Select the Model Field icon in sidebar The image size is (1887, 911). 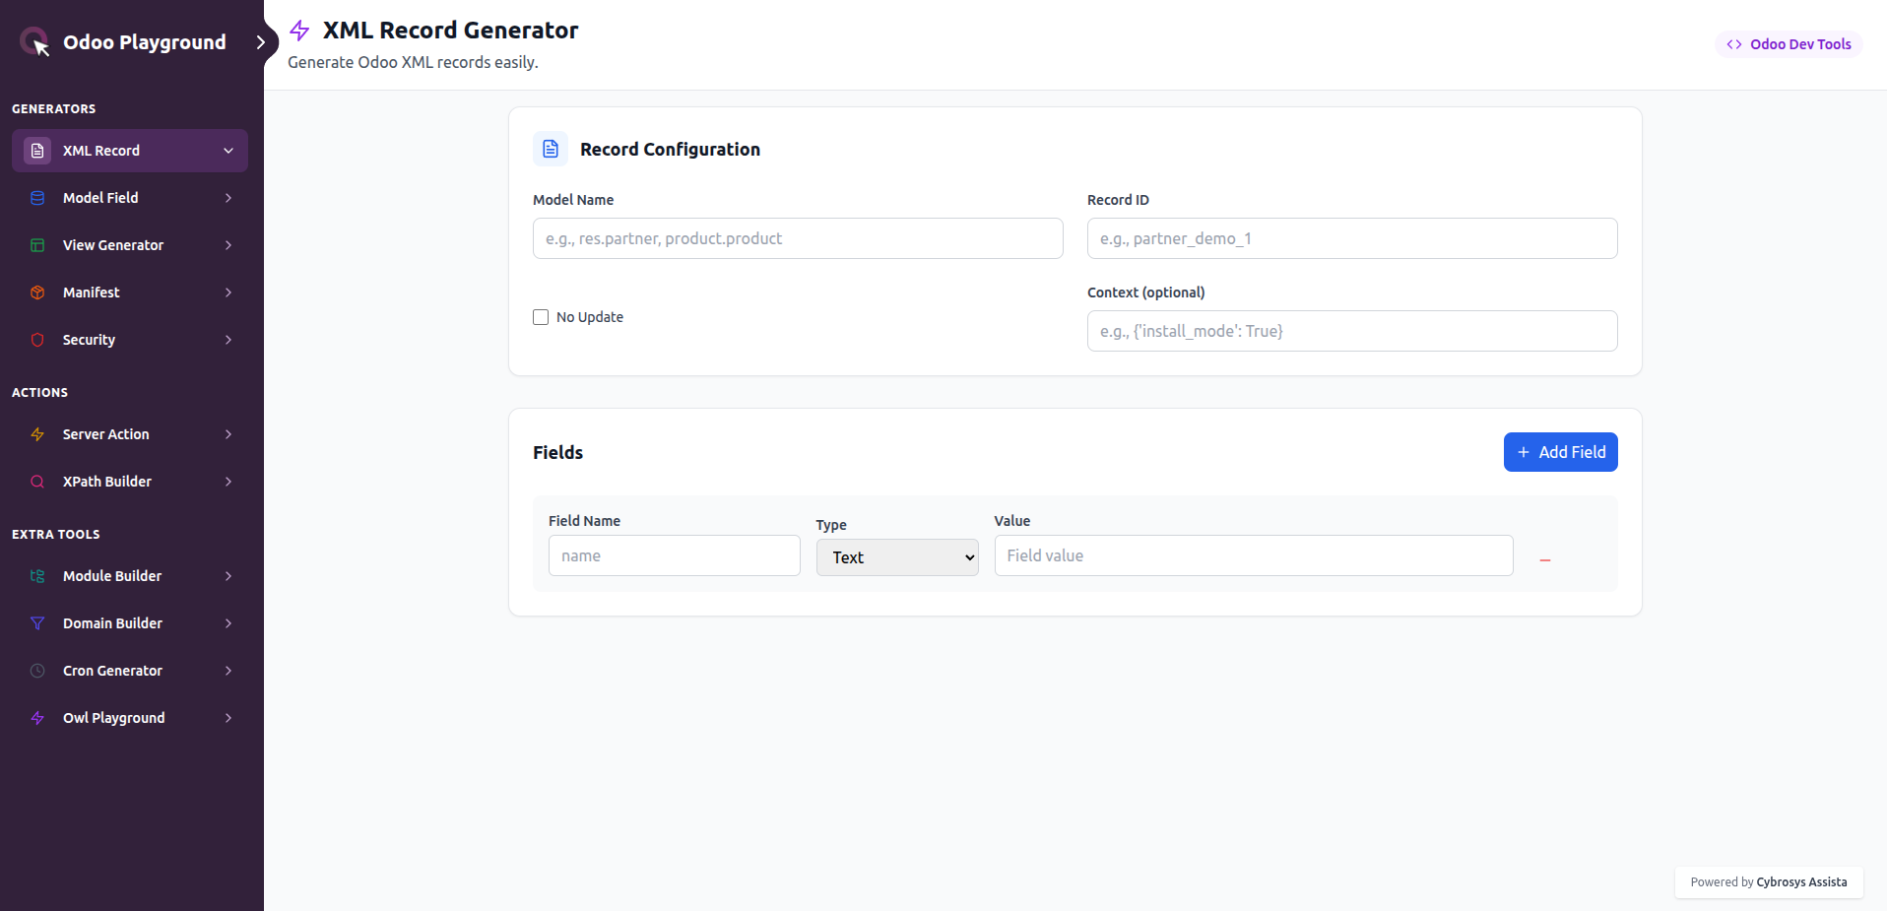[36, 197]
